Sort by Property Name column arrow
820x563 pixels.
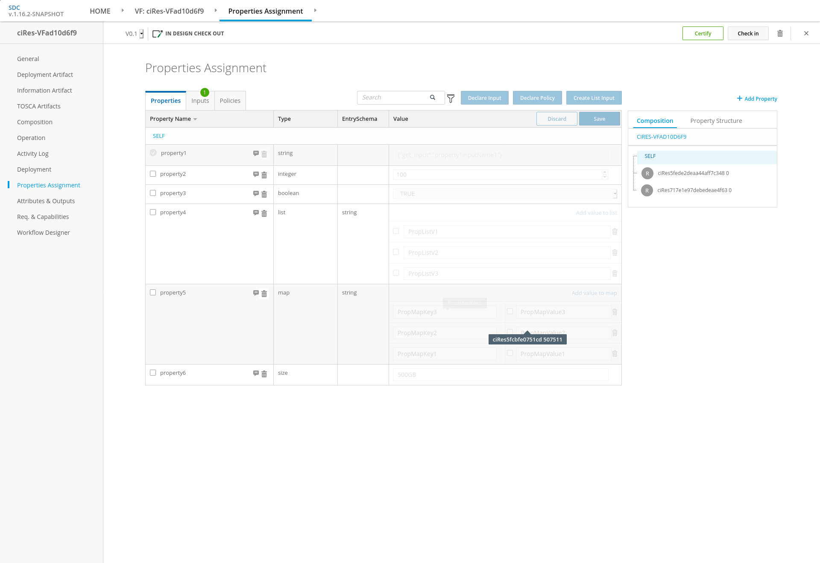point(195,119)
